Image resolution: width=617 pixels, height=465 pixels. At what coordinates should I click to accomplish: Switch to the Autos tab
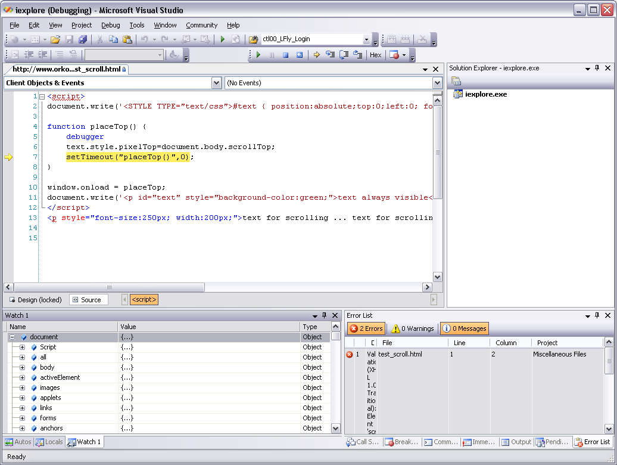(x=18, y=442)
